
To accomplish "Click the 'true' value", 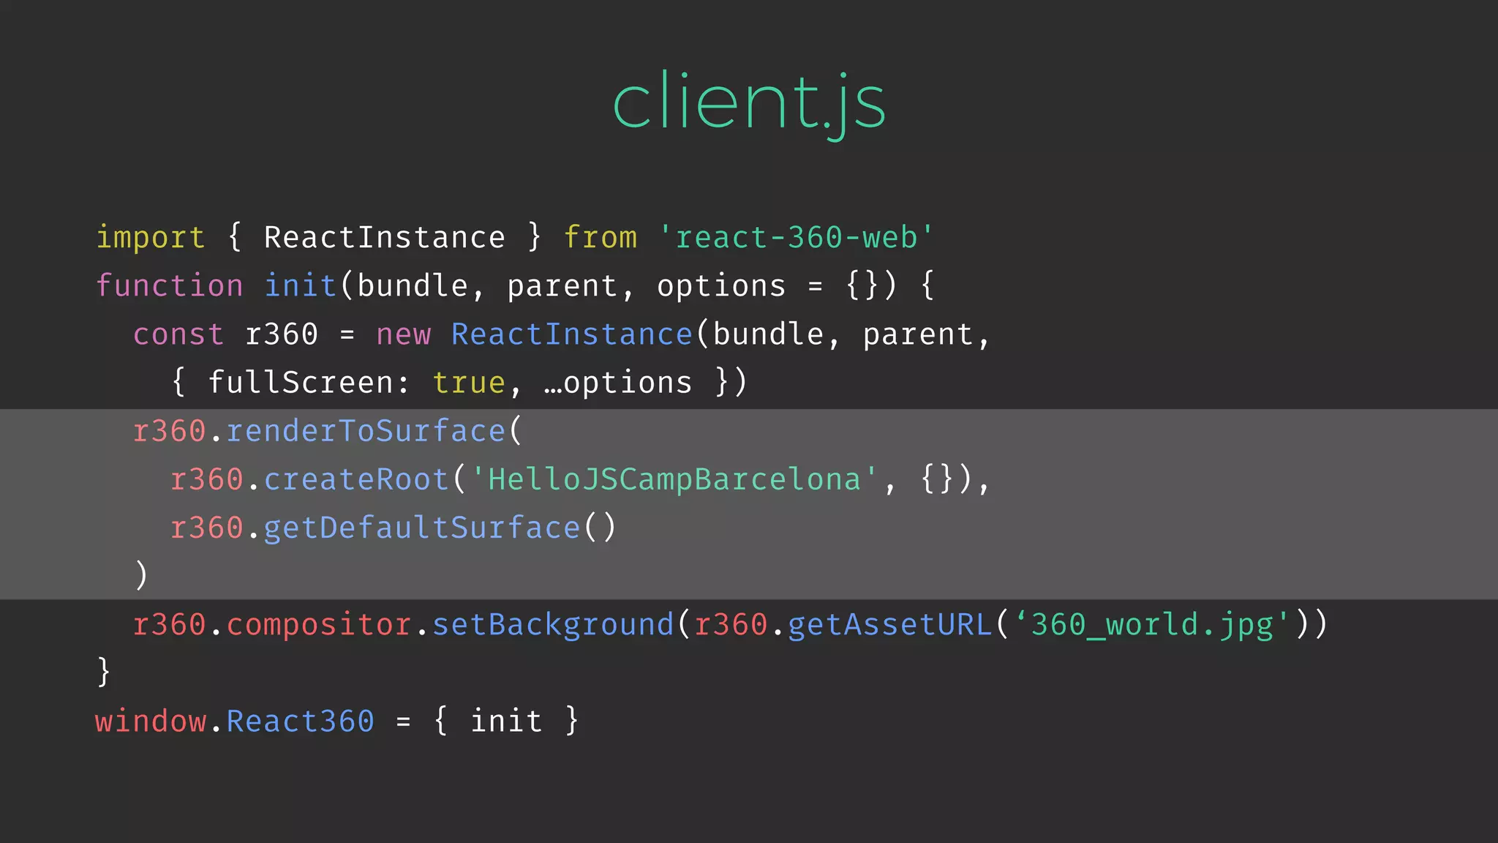I will tap(469, 383).
